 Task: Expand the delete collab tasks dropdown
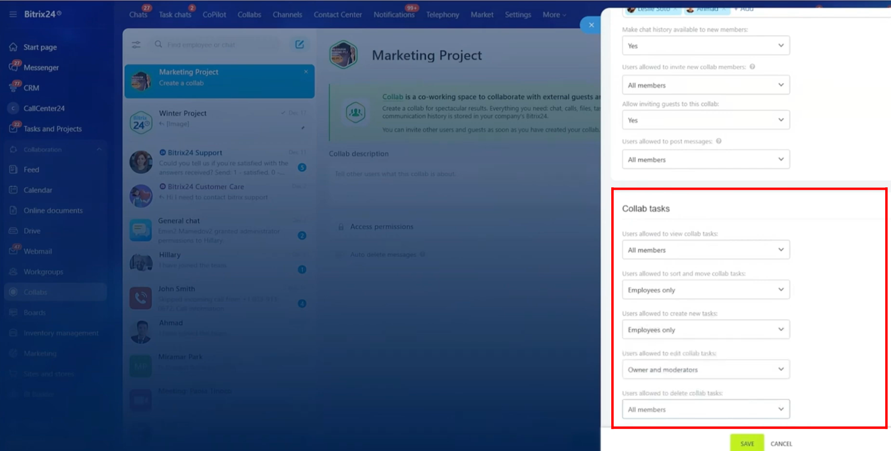click(705, 409)
